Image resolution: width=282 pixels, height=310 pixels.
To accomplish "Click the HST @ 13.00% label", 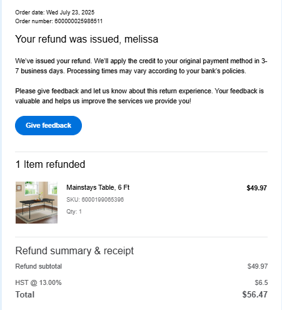I will [x=38, y=282].
